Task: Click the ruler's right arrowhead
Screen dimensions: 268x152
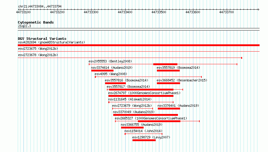Action: click(x=258, y=9)
